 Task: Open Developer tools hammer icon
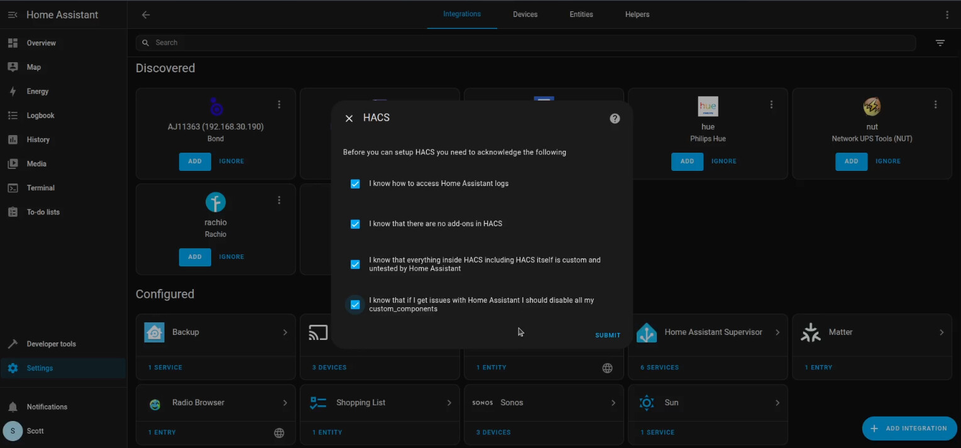click(x=13, y=344)
